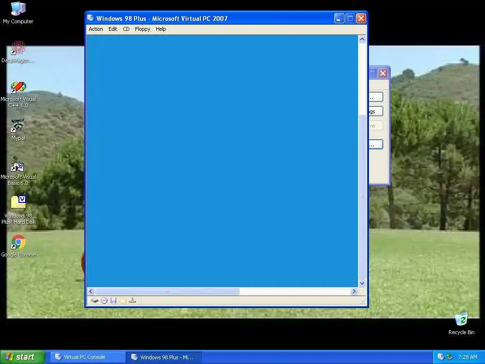Select the Google Chrome desktop shortcut
The width and height of the screenshot is (485, 364).
18,246
